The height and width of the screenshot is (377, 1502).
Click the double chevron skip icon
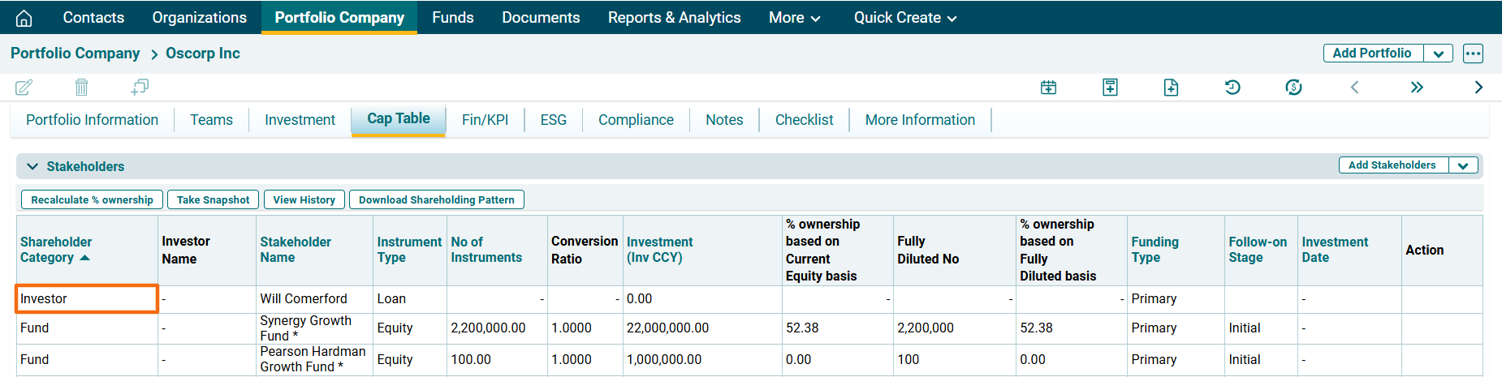pyautogui.click(x=1417, y=88)
